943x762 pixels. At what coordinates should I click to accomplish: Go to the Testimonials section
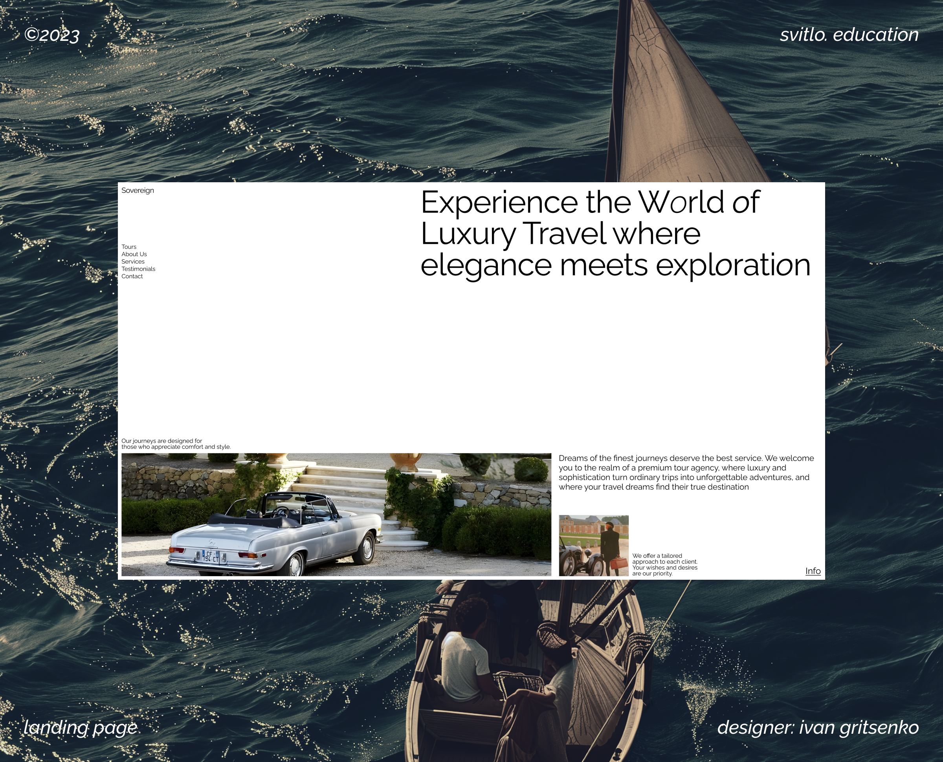pos(139,269)
